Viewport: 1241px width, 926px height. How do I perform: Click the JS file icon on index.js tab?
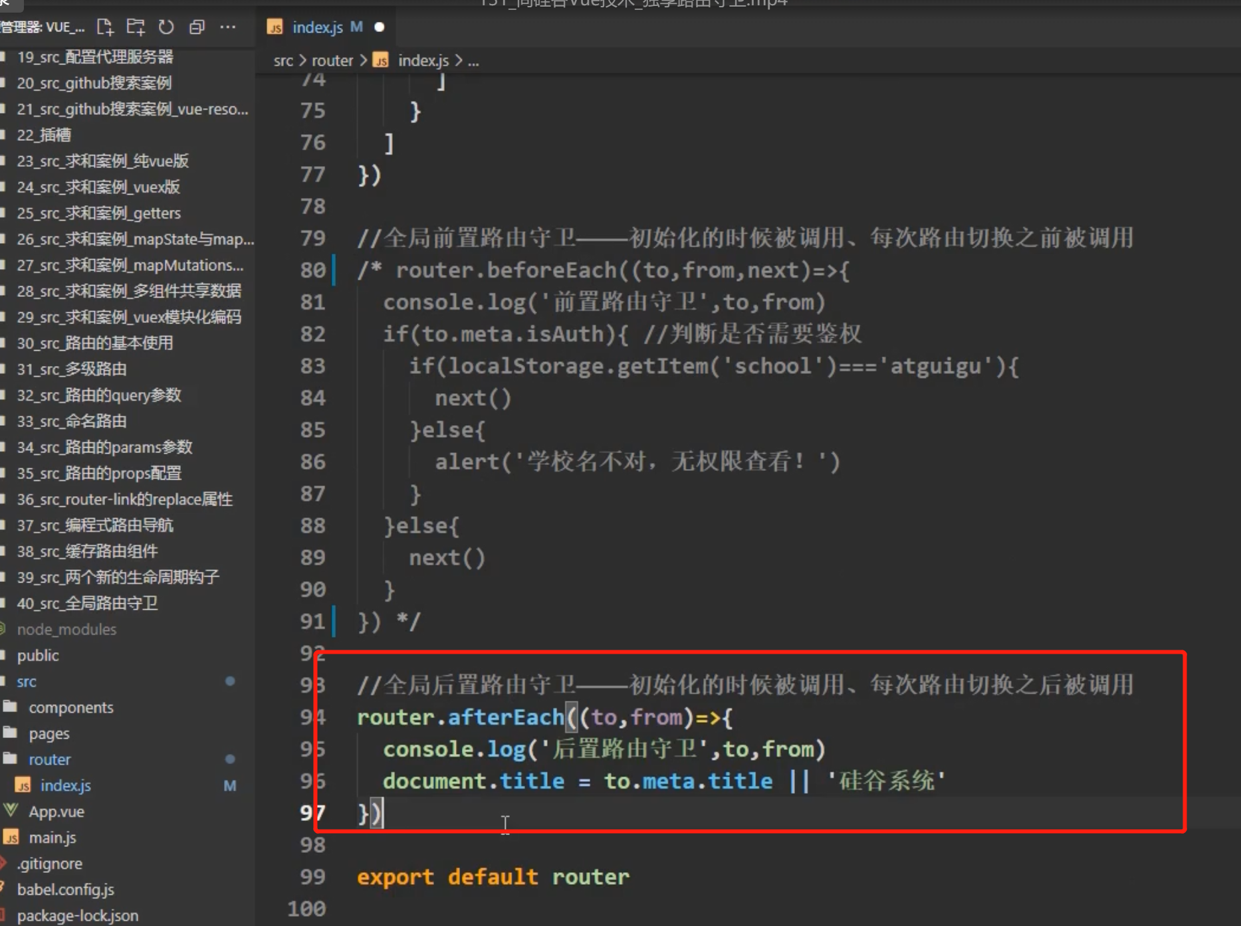tap(275, 27)
